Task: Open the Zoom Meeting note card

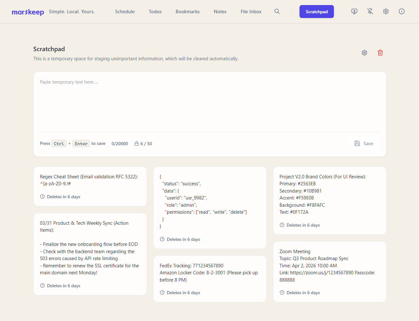Action: pyautogui.click(x=330, y=272)
